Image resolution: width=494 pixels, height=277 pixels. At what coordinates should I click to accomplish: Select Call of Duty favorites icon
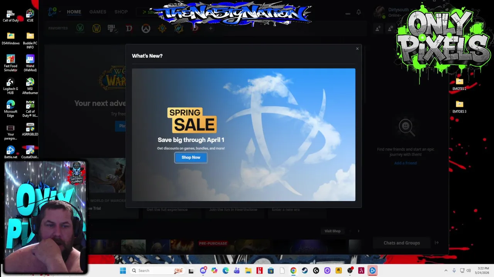click(112, 28)
